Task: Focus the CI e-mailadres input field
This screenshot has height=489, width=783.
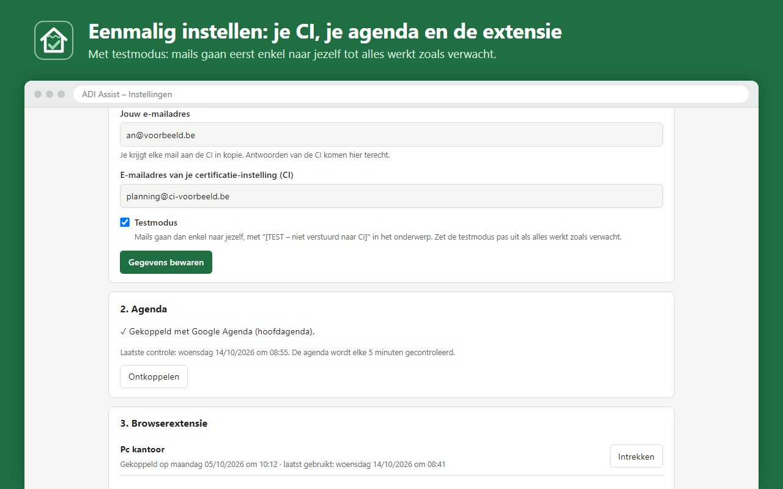Action: [391, 196]
